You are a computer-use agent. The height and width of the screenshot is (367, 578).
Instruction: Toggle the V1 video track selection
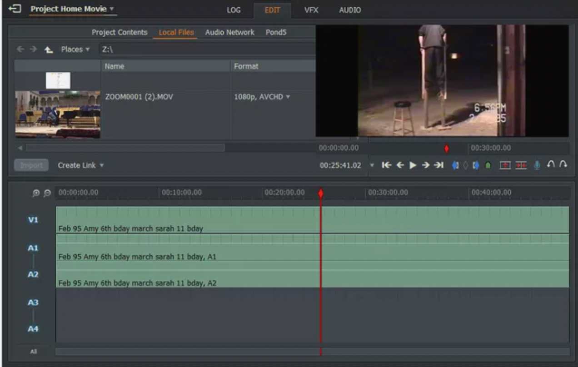click(x=33, y=220)
